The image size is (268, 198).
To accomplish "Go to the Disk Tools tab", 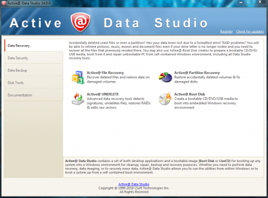I will pyautogui.click(x=34, y=83).
